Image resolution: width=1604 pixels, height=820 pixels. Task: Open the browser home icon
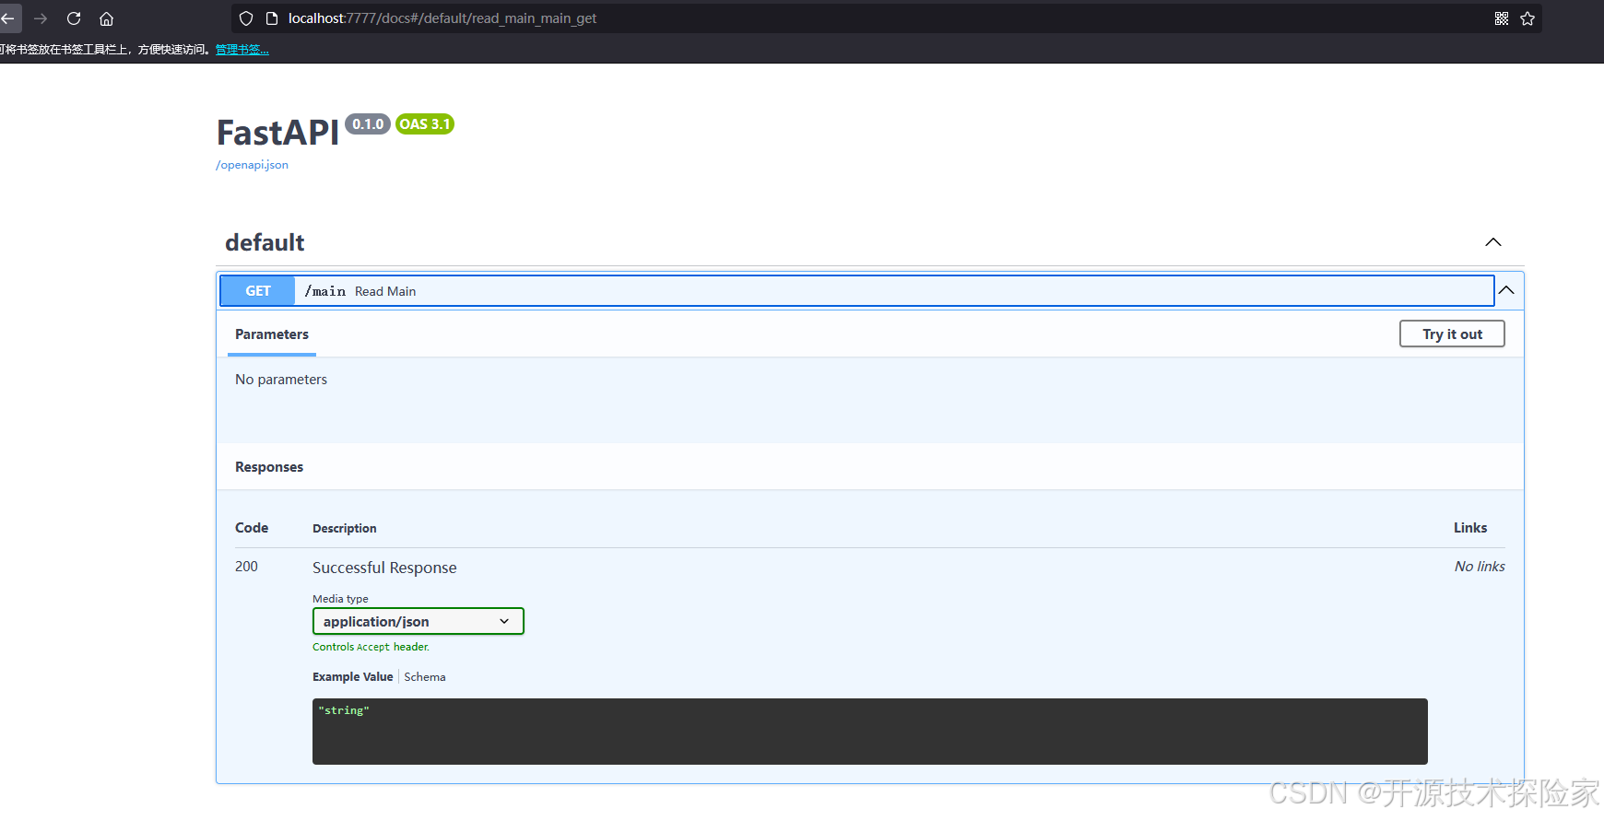[107, 18]
